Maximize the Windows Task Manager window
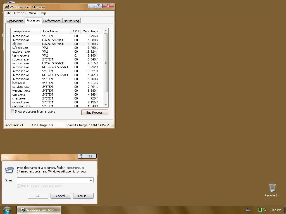Screen dimensions: 286x214 point(99,6)
